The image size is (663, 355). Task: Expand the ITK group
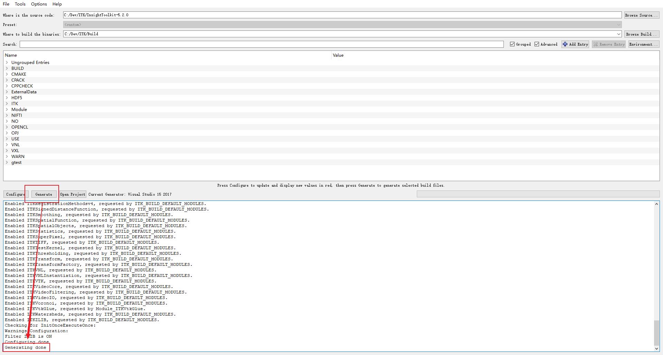click(7, 104)
